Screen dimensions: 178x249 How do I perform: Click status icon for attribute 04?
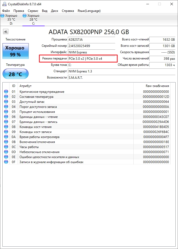6,107
